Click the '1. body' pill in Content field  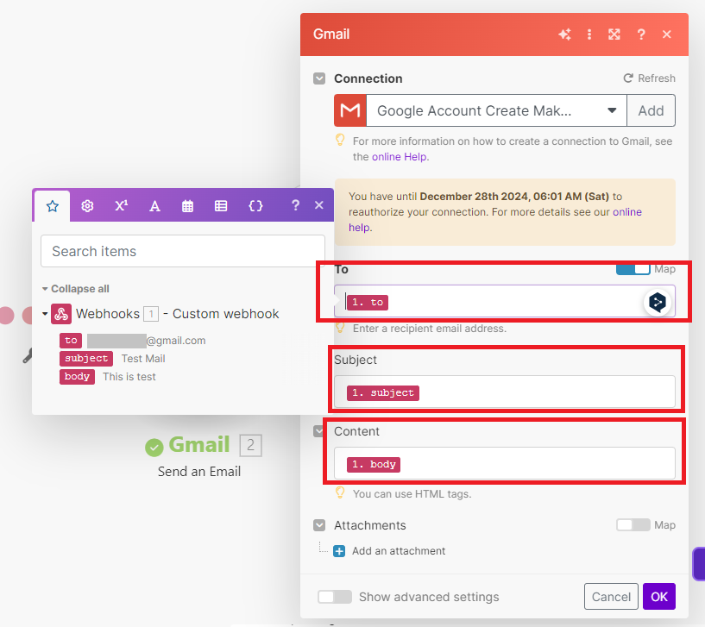click(374, 464)
